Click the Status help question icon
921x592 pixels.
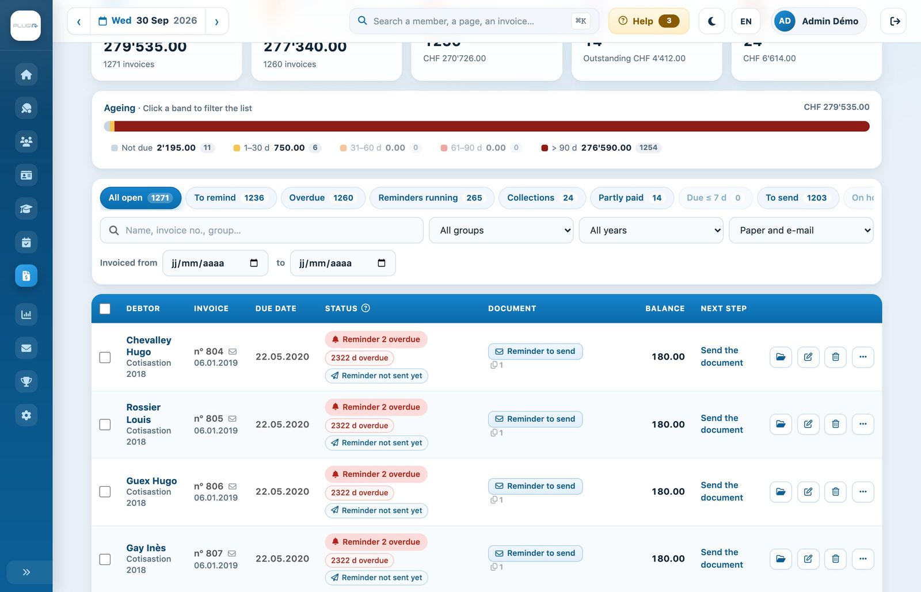click(x=366, y=308)
